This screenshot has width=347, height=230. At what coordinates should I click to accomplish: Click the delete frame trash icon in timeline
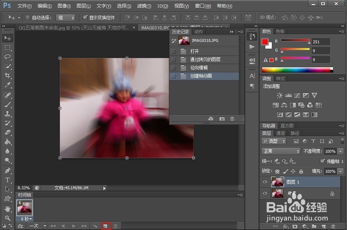pyautogui.click(x=115, y=226)
